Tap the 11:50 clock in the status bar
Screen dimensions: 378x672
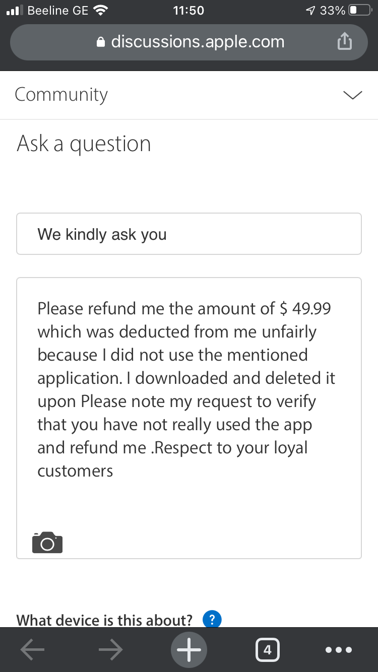(188, 10)
